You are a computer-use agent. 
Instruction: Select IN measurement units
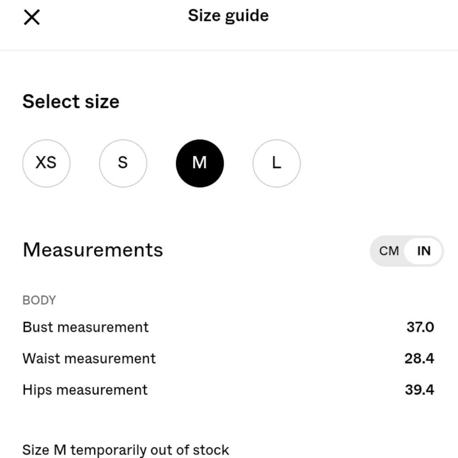[424, 251]
